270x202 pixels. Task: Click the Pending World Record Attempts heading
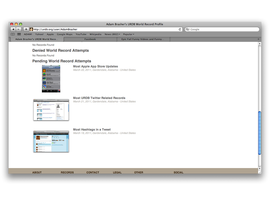pyautogui.click(x=62, y=61)
